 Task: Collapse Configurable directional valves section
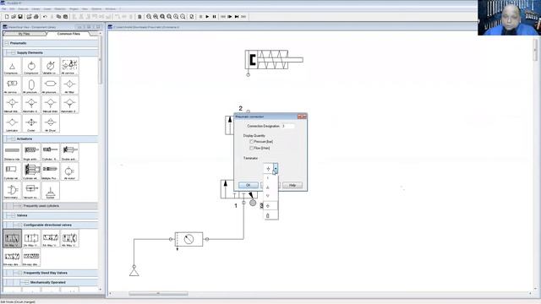(19, 225)
